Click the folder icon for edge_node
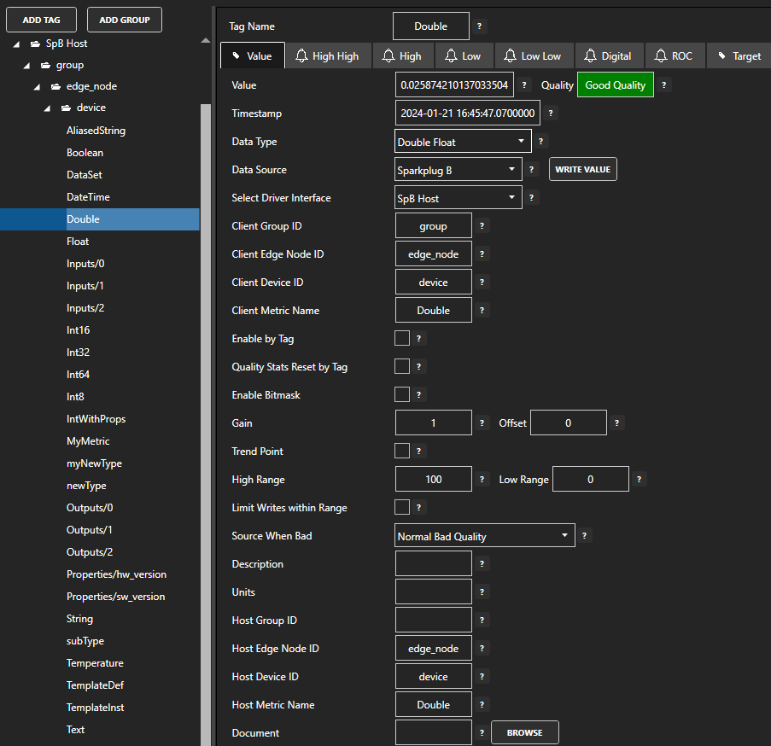This screenshot has height=746, width=771. 55,86
